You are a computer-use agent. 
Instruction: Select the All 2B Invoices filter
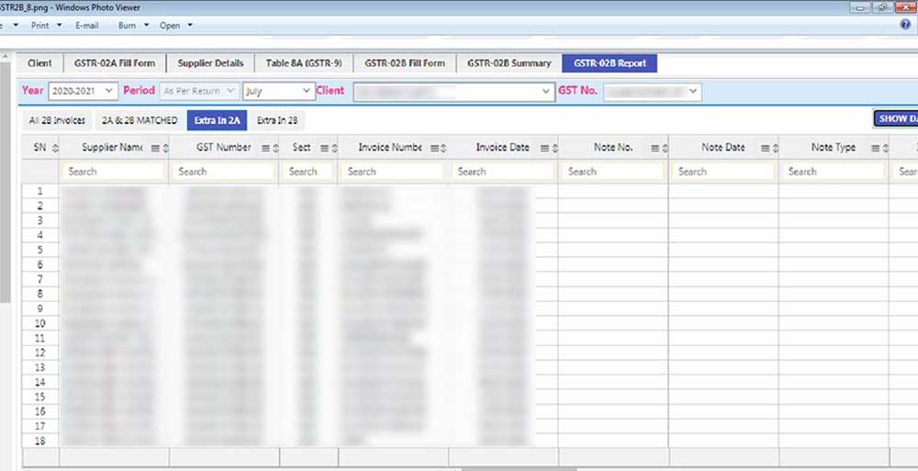pyautogui.click(x=57, y=120)
